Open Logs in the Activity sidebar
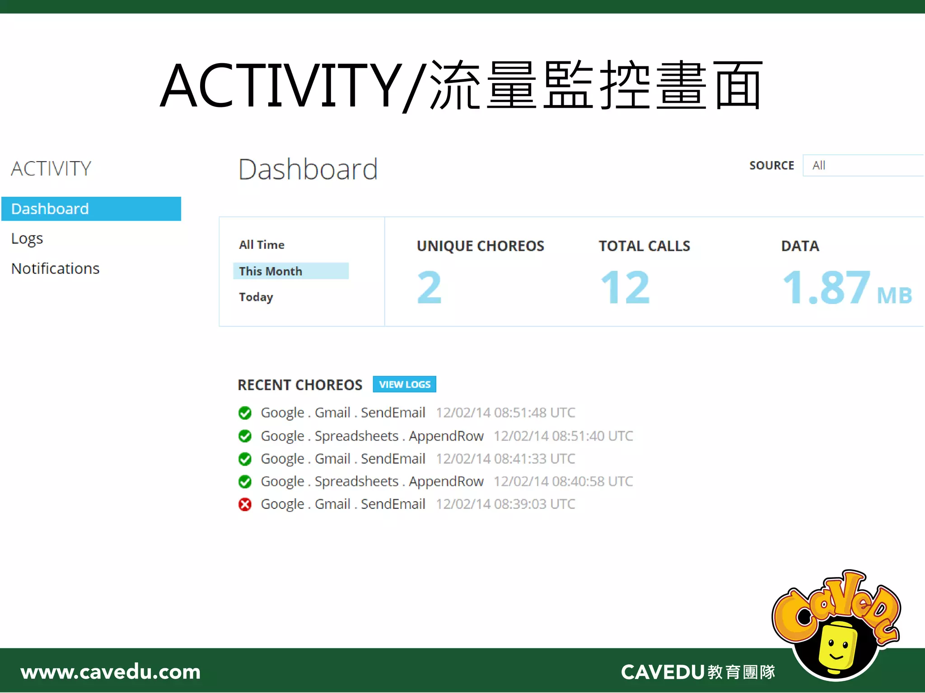 [x=27, y=238]
